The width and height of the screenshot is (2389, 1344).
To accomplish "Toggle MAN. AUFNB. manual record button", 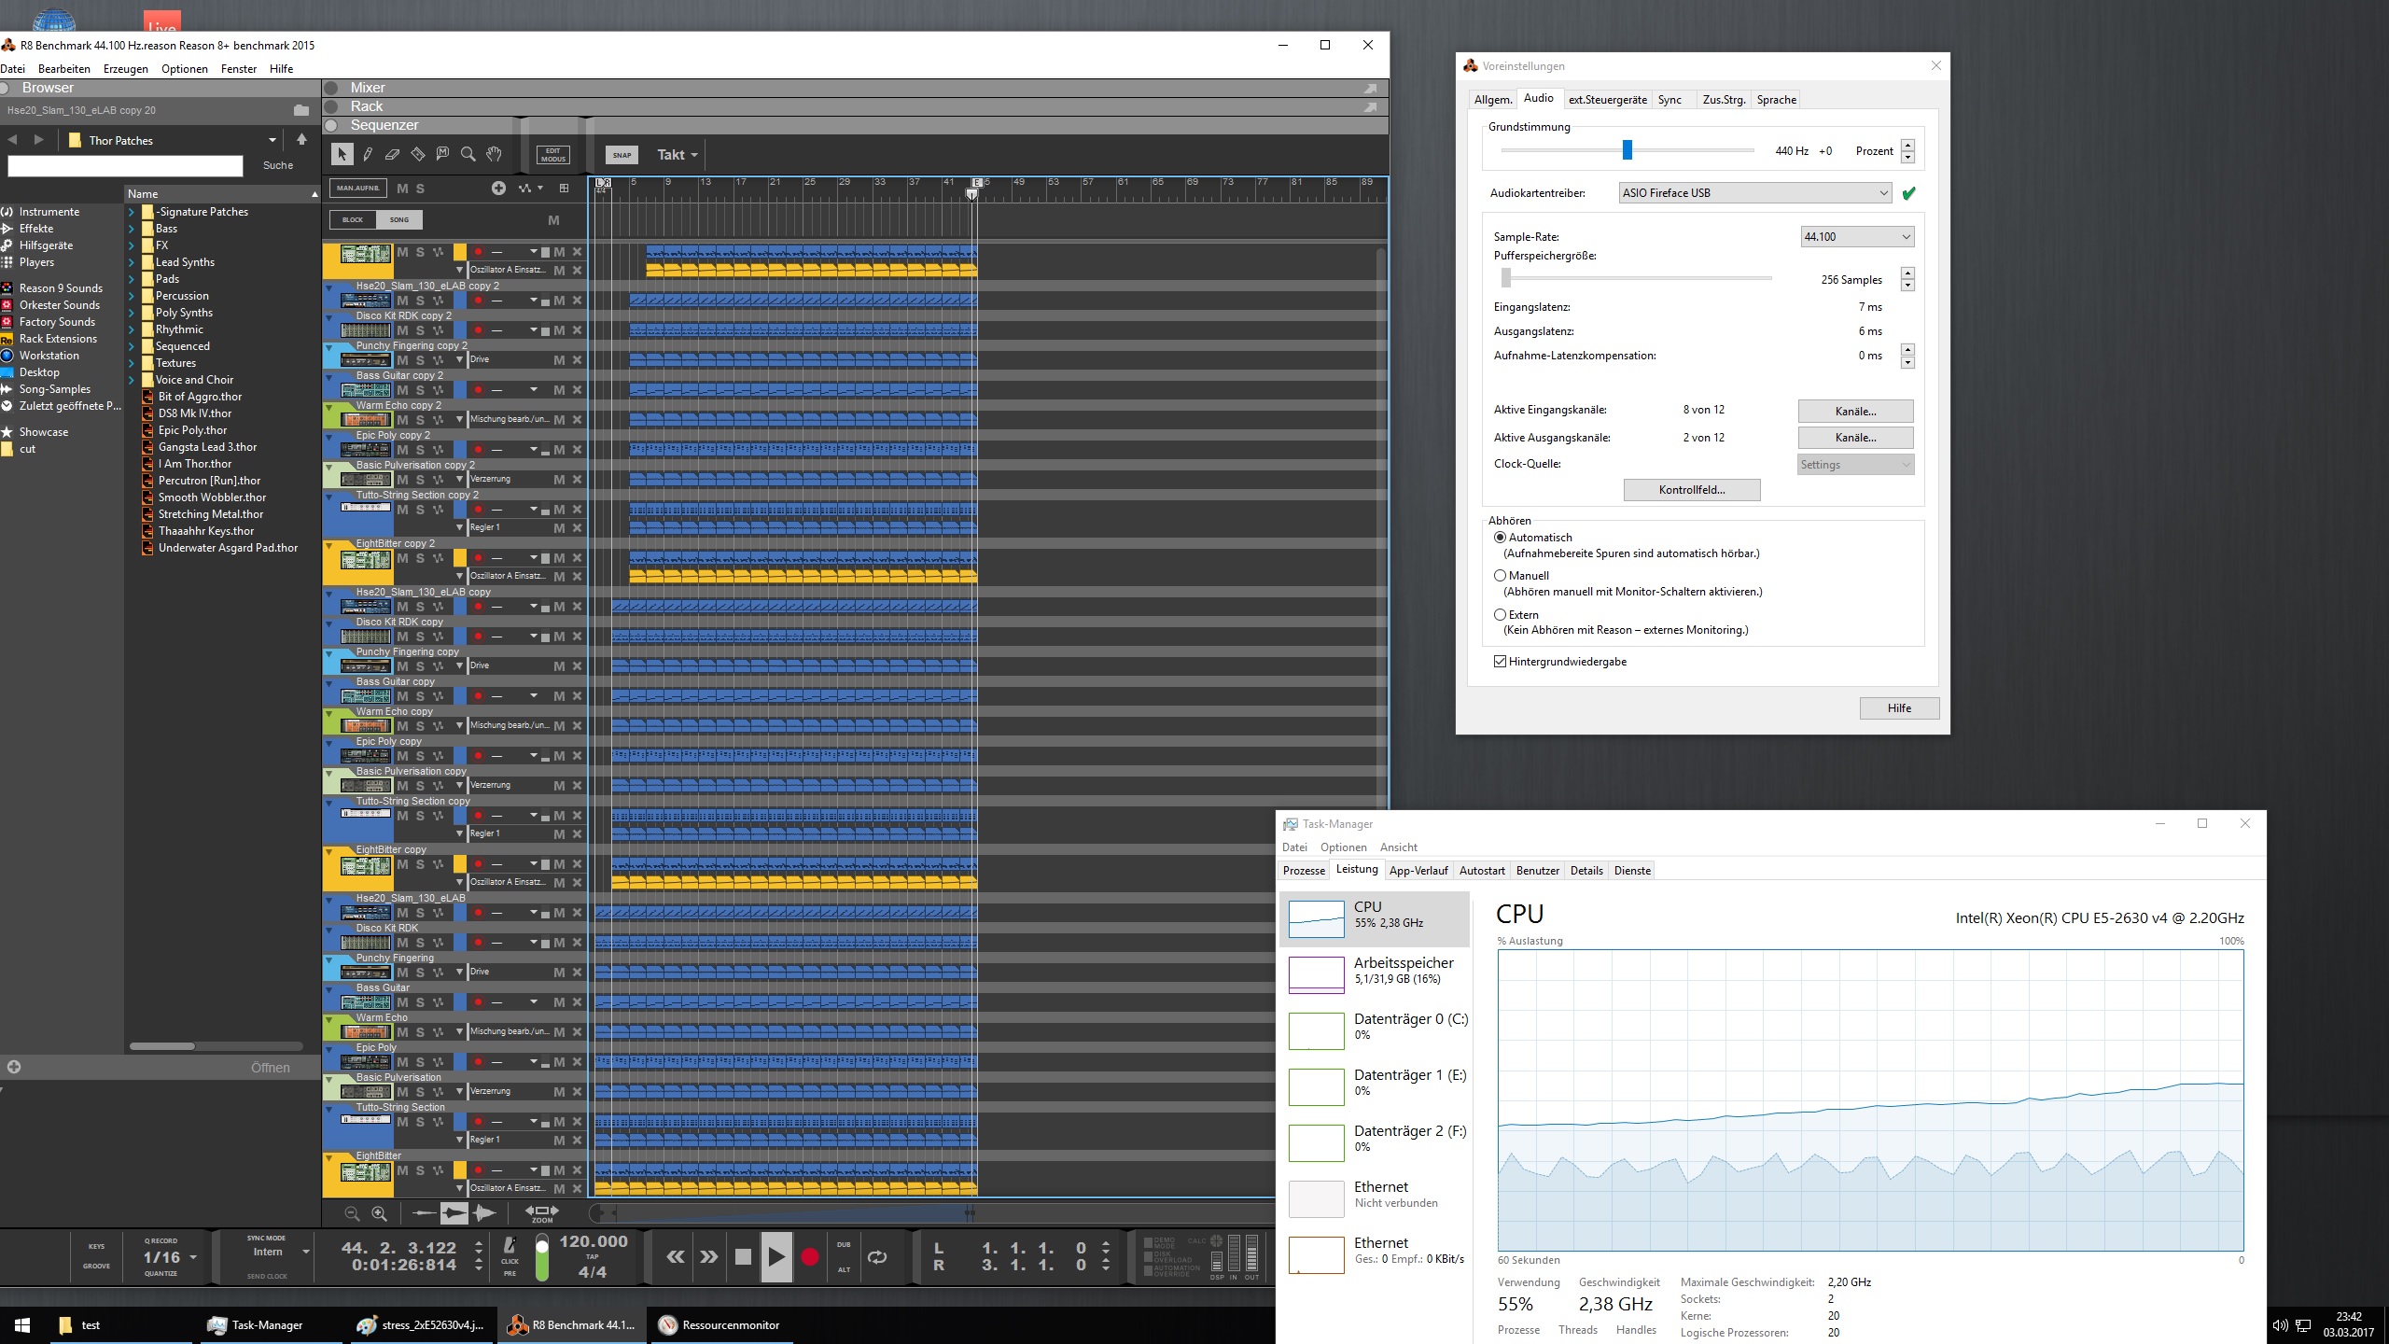I will pyautogui.click(x=358, y=189).
